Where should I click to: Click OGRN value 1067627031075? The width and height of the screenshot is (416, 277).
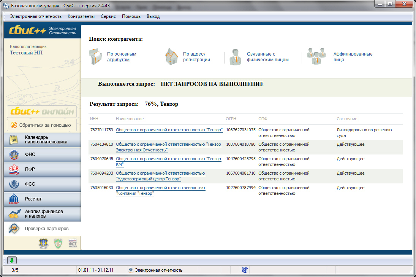240,130
